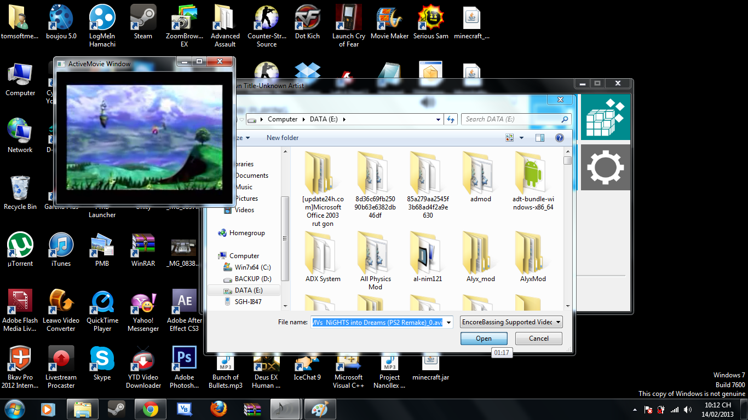This screenshot has height=420, width=748.
Task: Expand the breadcrumb arrow after Computer
Action: tap(304, 119)
